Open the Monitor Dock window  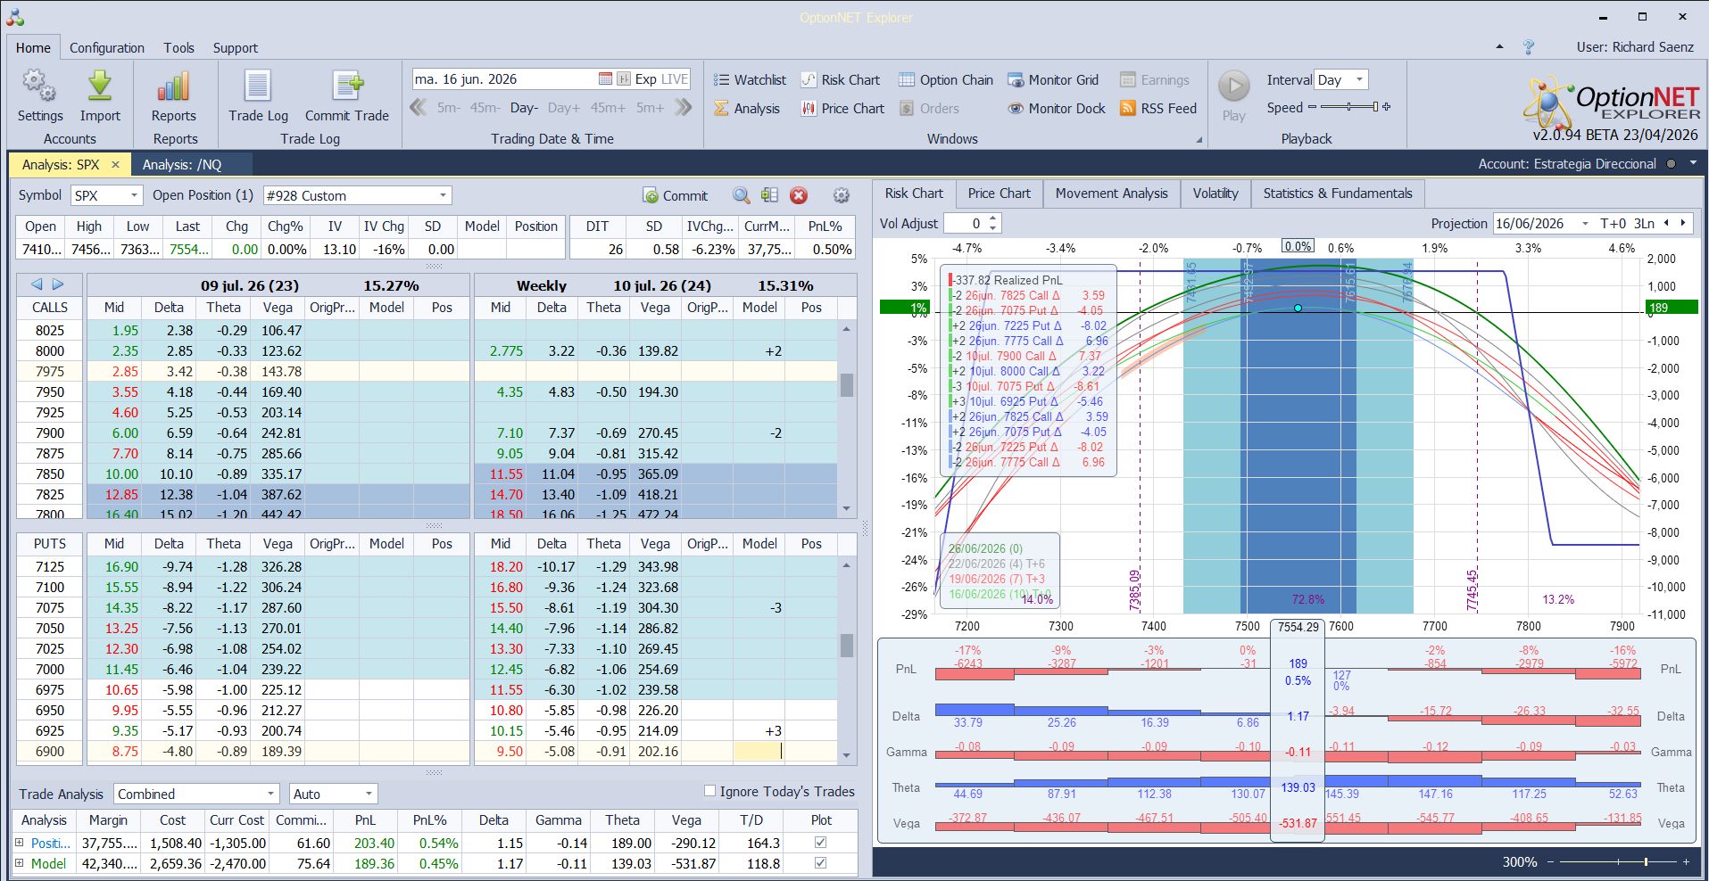point(1057,109)
